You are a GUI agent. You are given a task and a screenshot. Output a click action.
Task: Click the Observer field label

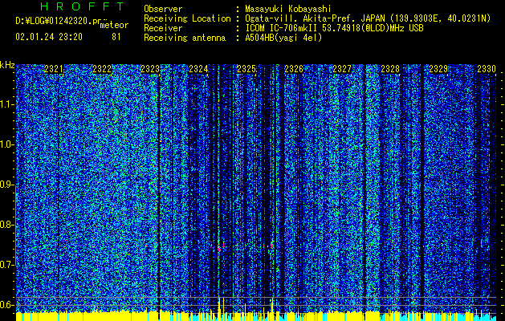(163, 9)
